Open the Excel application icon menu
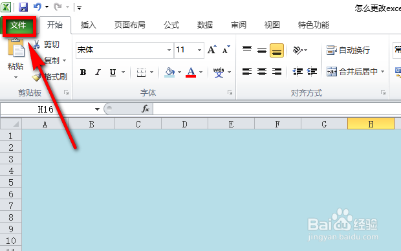This screenshot has height=251, width=401. tap(6, 7)
